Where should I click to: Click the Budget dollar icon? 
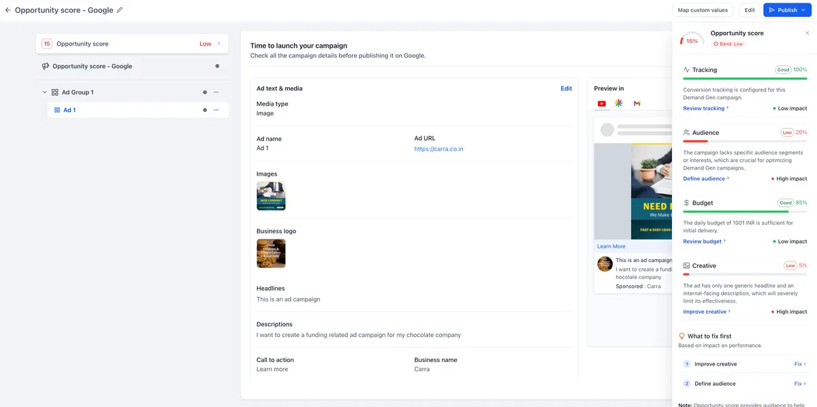coord(686,203)
